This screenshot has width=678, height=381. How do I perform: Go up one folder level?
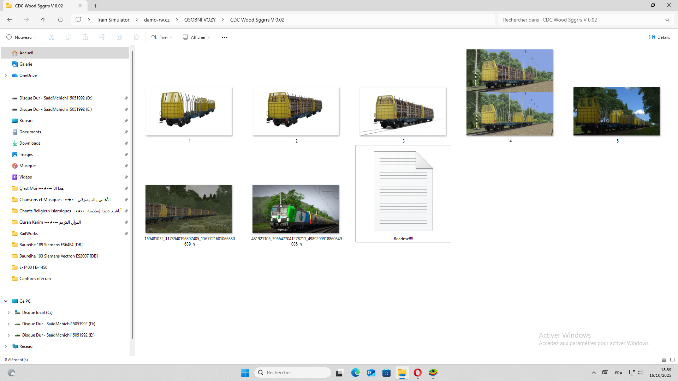pyautogui.click(x=43, y=20)
